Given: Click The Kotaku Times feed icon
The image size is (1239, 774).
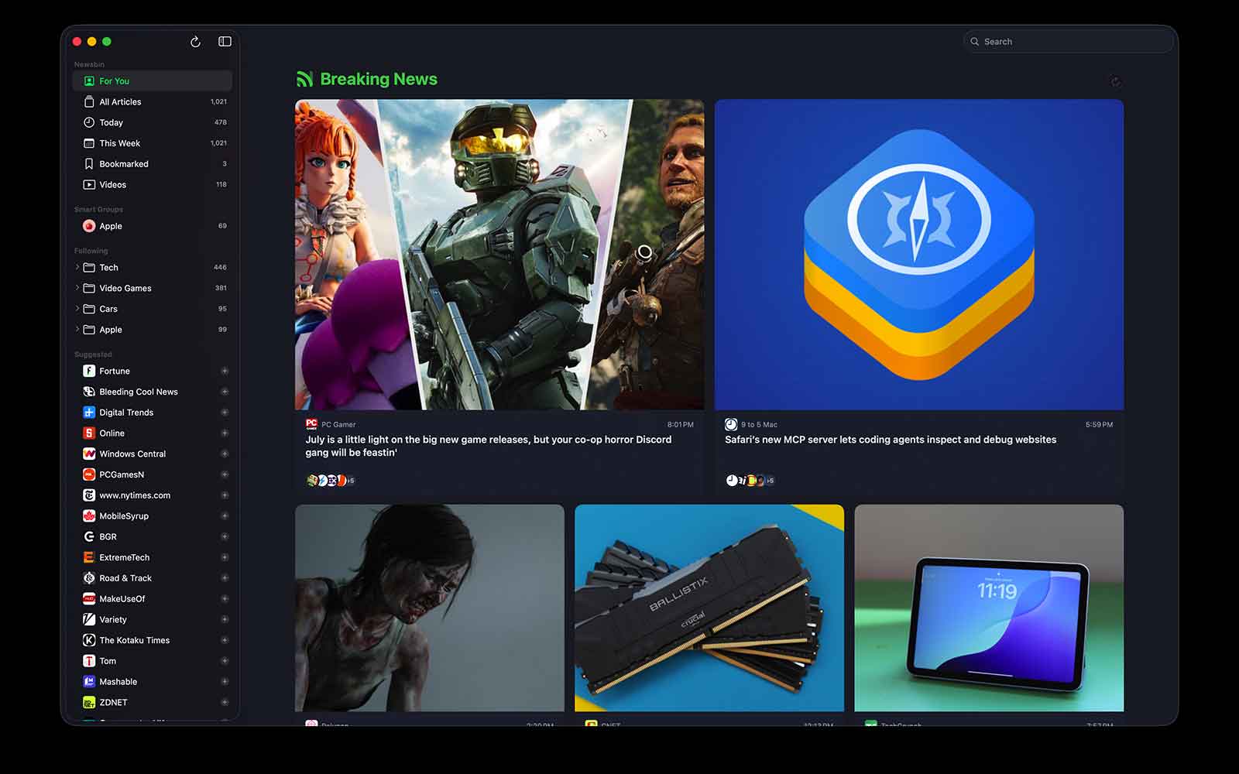Looking at the screenshot, I should 89,640.
